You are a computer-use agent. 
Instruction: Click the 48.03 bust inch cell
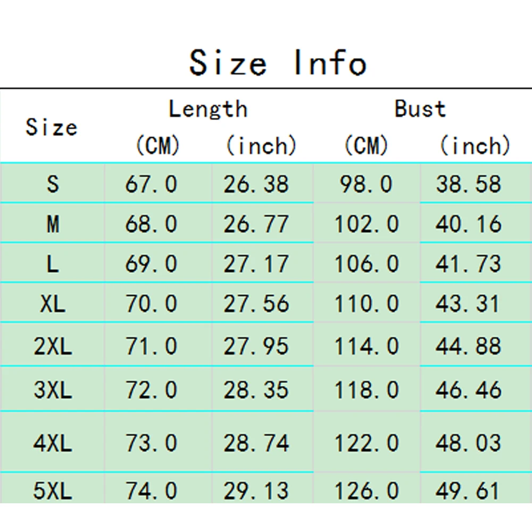pos(468,443)
